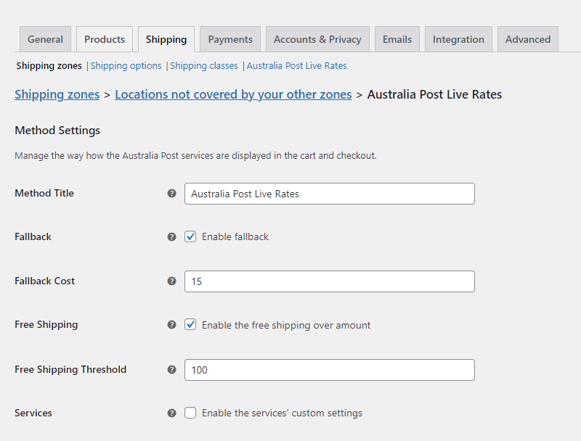Click the Enable fallback label text
Screen dimensions: 581x441
(x=235, y=236)
